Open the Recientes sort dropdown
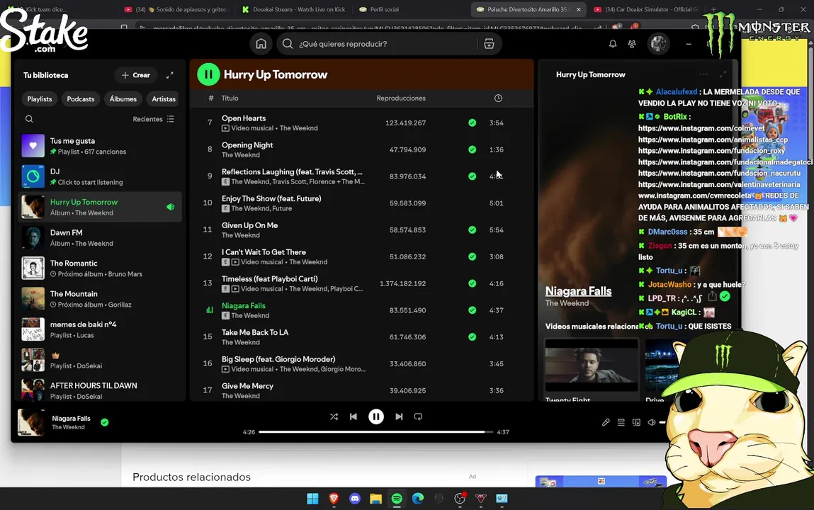 pos(153,119)
